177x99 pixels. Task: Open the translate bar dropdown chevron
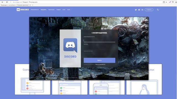tap(30, 5)
